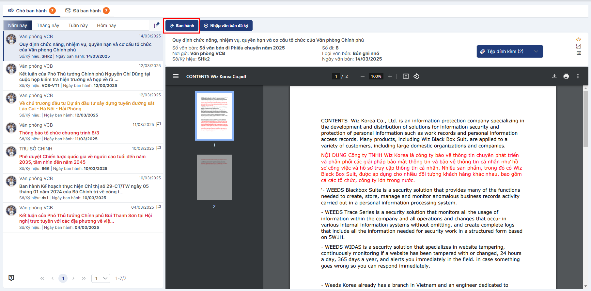
Task: Select the Tuần này filter tab
Action: tap(78, 25)
